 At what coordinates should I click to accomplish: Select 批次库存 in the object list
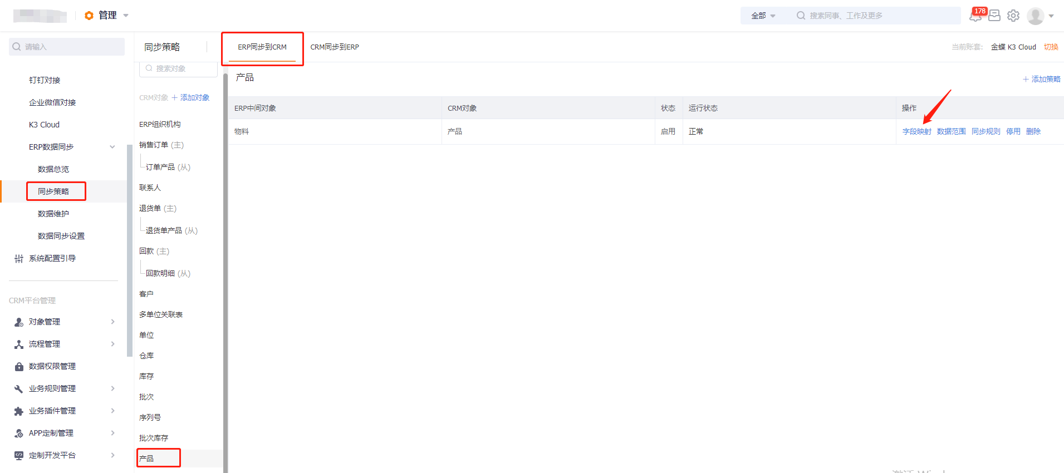pos(154,438)
